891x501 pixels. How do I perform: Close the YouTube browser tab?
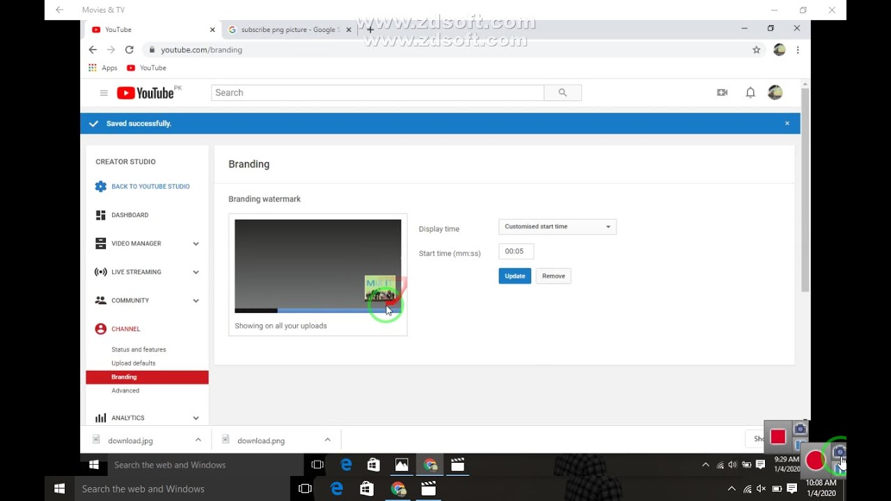point(212,30)
